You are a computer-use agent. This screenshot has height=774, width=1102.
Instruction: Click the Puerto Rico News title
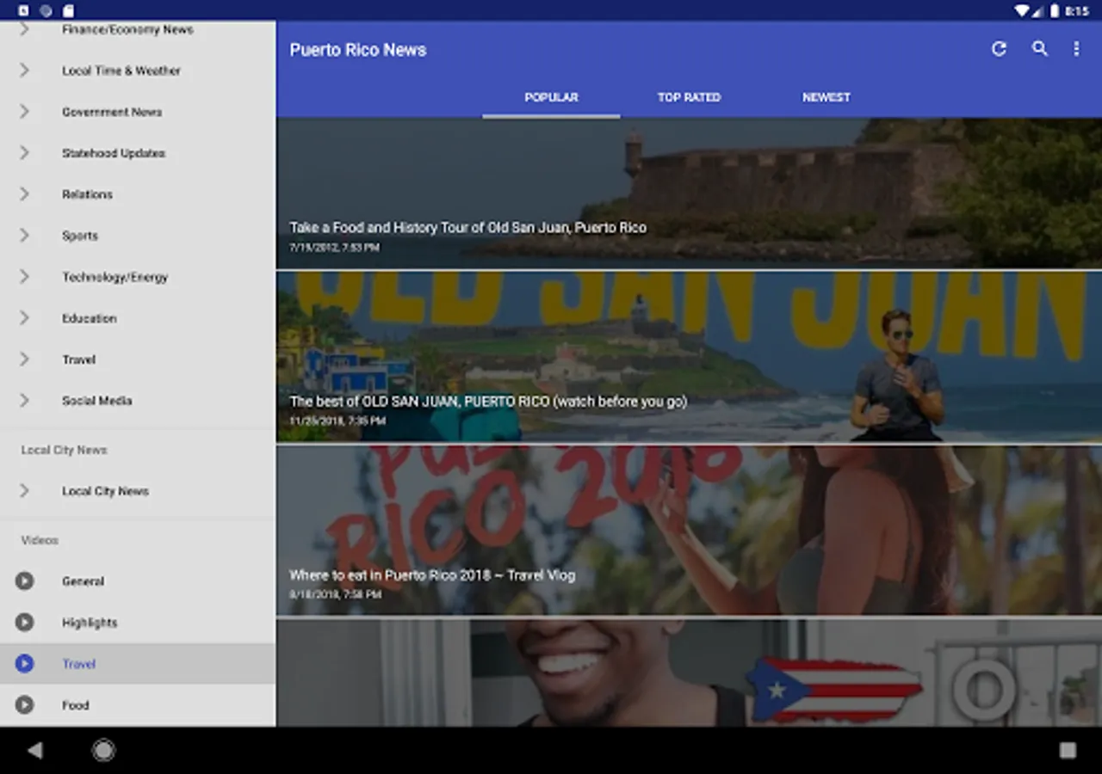click(x=358, y=50)
